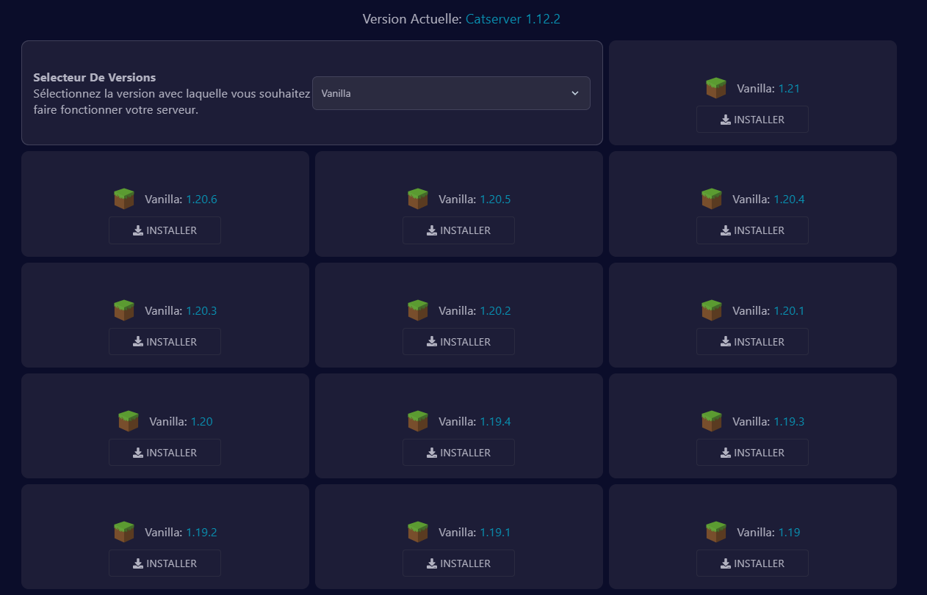Click the grass block icon beside Vanilla 1.20.6
The height and width of the screenshot is (595, 927).
tap(124, 199)
